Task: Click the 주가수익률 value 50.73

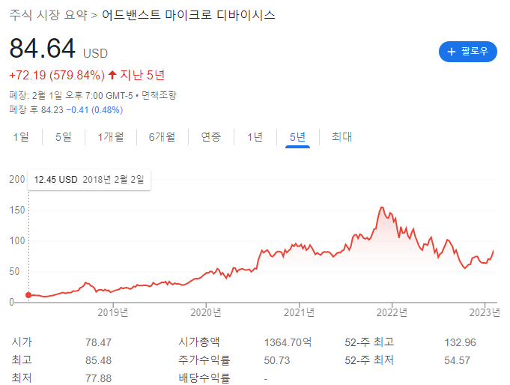Action: click(277, 360)
